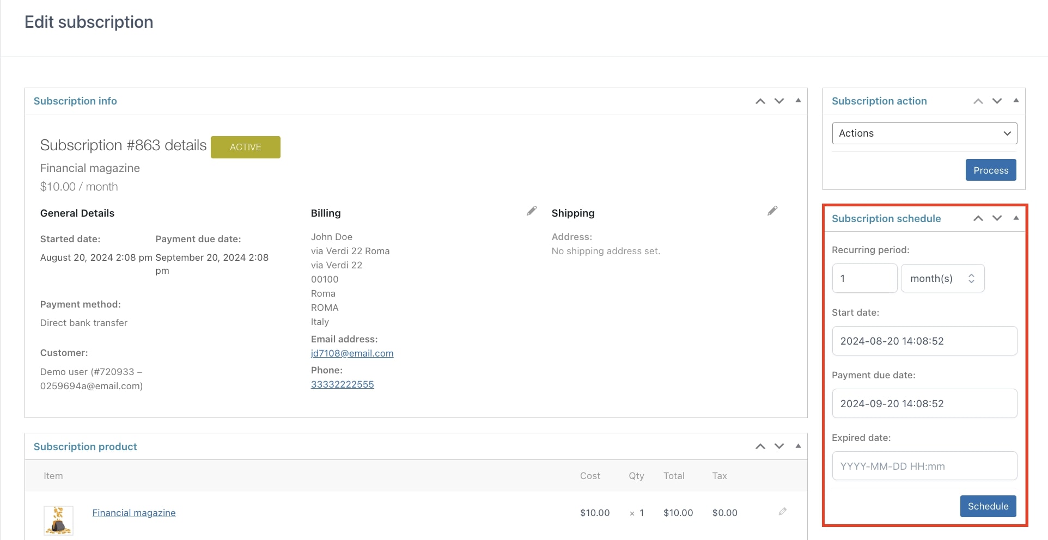
Task: Edit Financial magazine line item pencil
Action: pyautogui.click(x=782, y=512)
